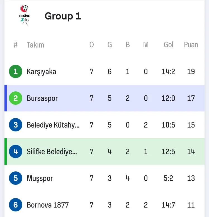Click the Puan column header

191,45
